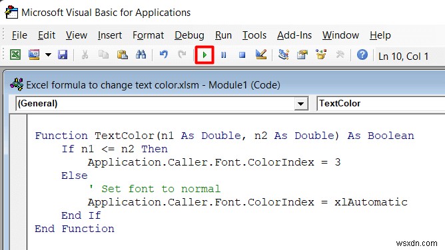Undo the last action
445x250 pixels.
(163, 55)
